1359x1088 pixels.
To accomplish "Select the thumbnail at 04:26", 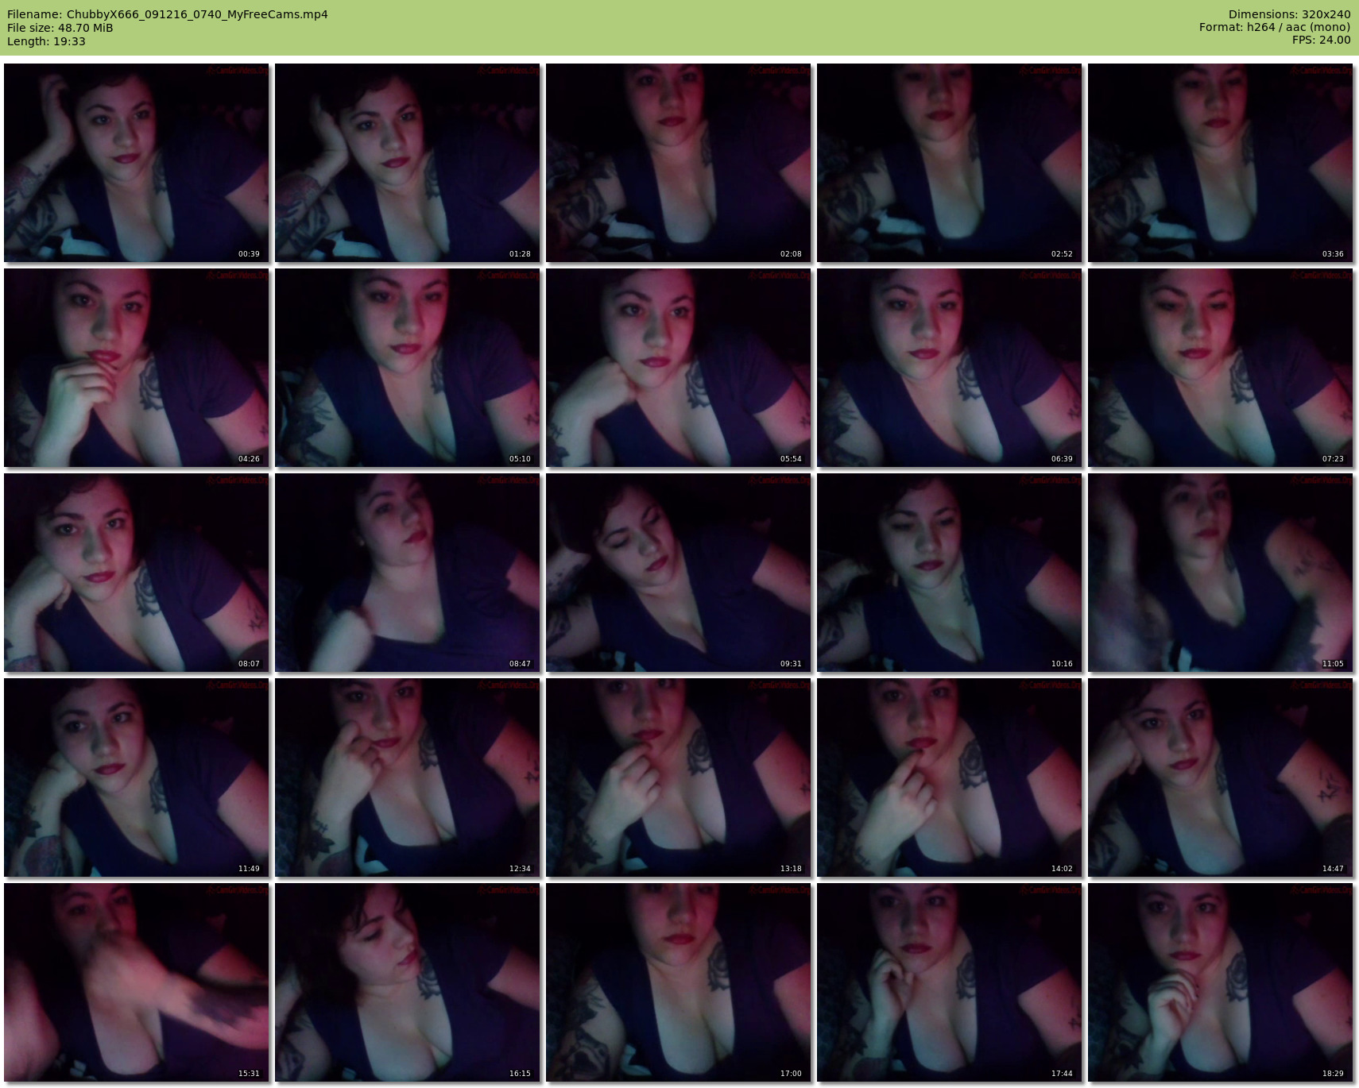I will [x=137, y=368].
